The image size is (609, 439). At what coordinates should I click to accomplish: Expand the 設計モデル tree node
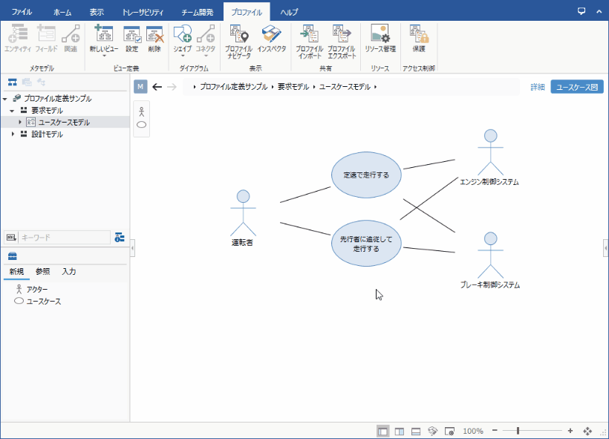13,134
